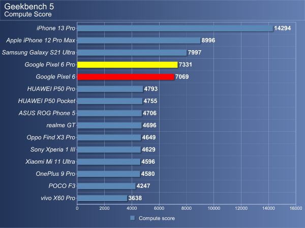Select the Samsung Galaxy S21 Ultra label
The height and width of the screenshot is (228, 305).
[39, 53]
